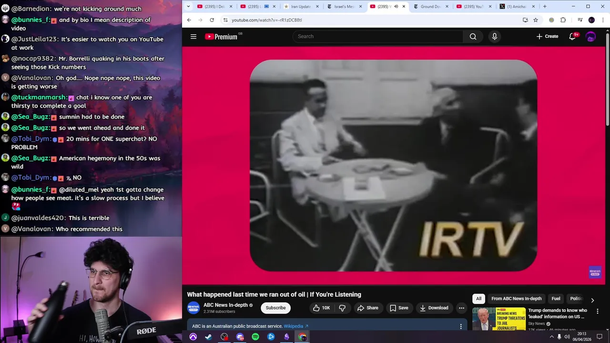610x343 pixels.
Task: Open ABC News In-depth channel avatar
Action: coord(193,308)
